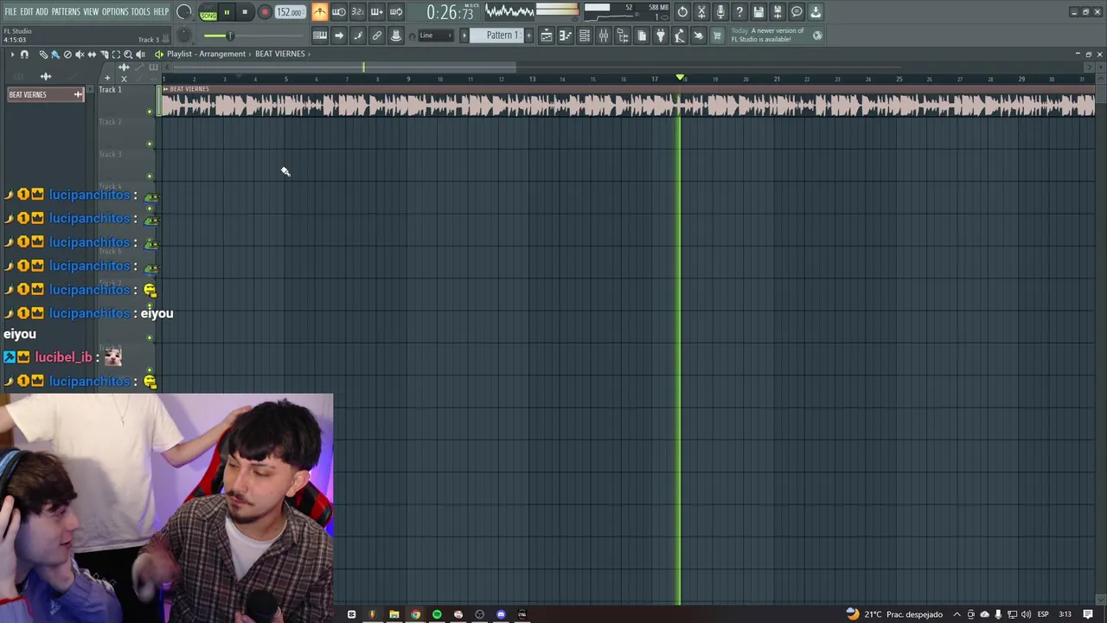Select the playlist draw pencil tool
The height and width of the screenshot is (623, 1107).
coord(43,55)
